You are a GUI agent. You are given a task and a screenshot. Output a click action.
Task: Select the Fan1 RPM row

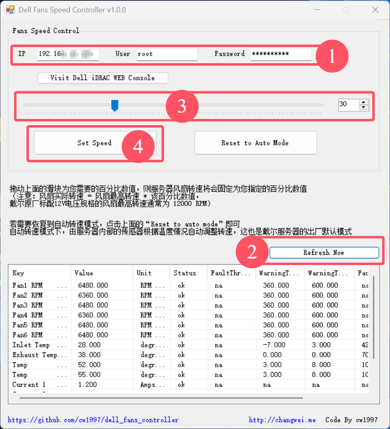pos(188,285)
